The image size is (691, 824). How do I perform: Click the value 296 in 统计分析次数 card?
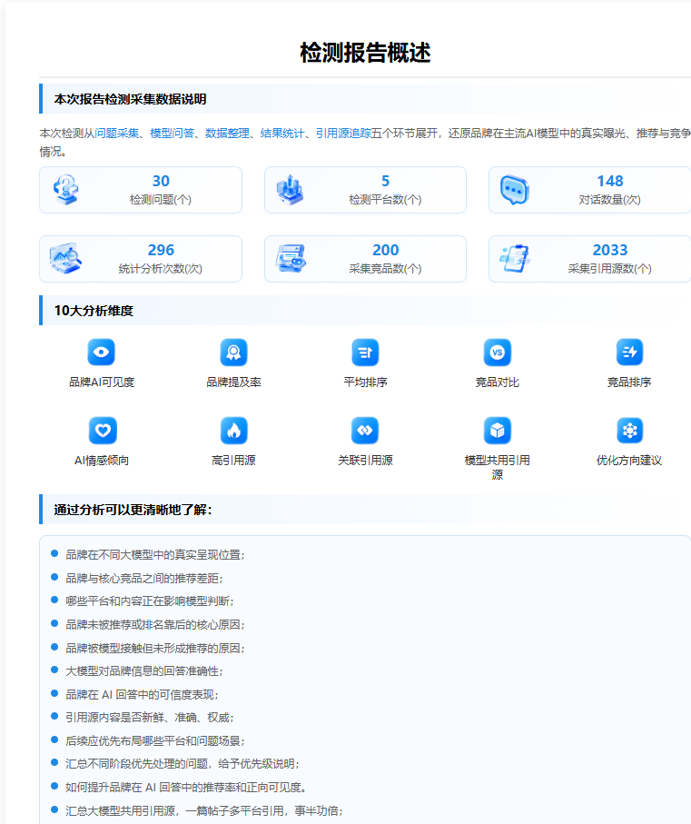click(x=161, y=250)
